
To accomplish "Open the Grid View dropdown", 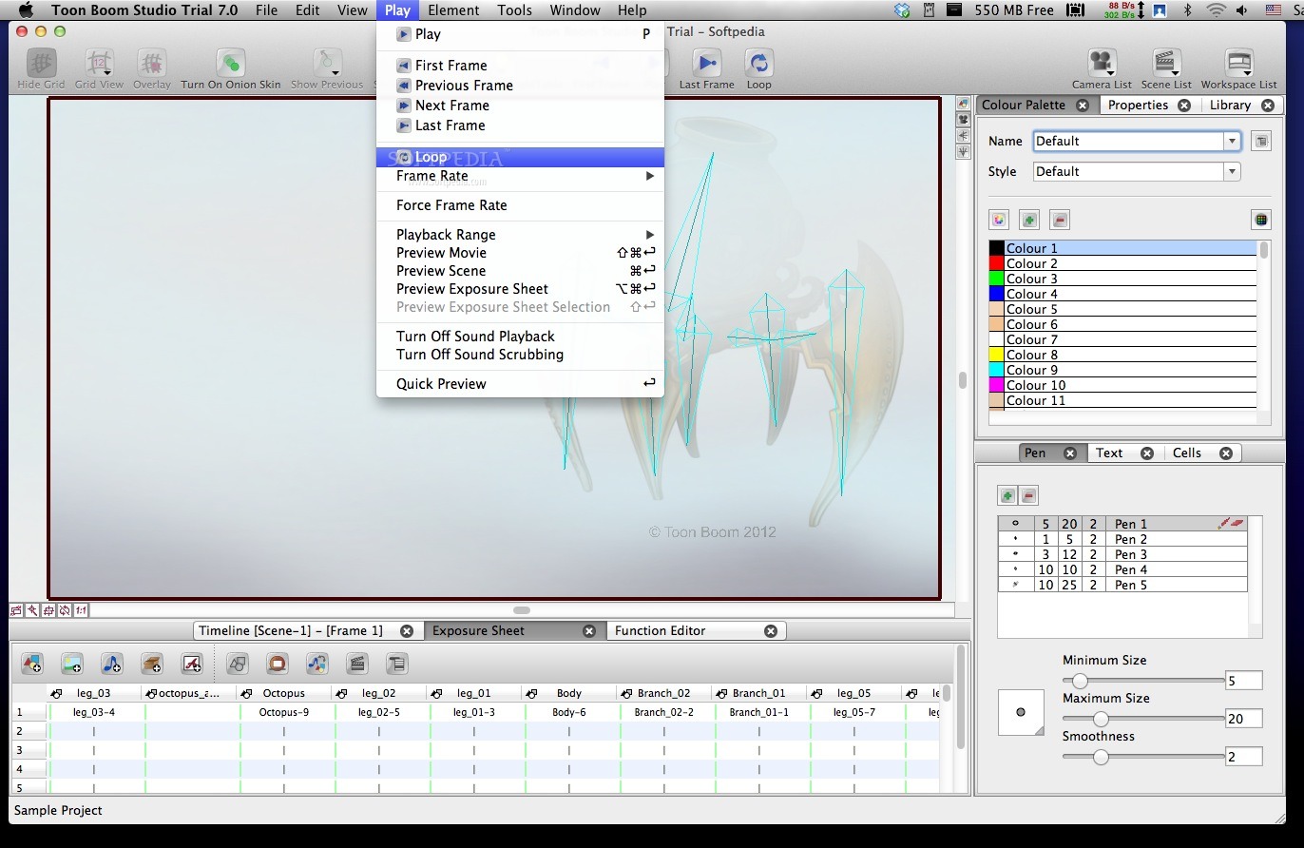I will point(108,72).
